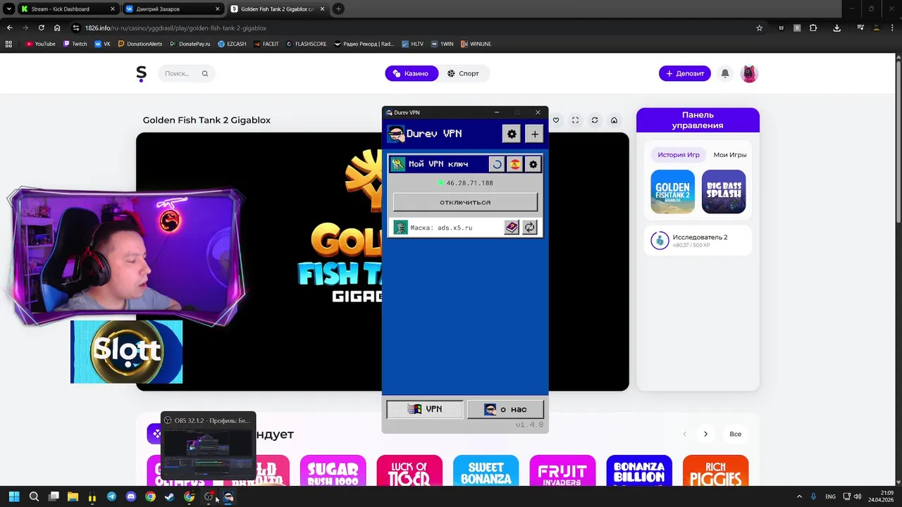This screenshot has height=507, width=902.
Task: Open the browser three-dot menu
Action: click(892, 28)
